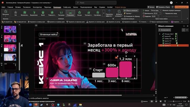Open the Триггер dropdown
190x107 pixels.
point(128,13)
